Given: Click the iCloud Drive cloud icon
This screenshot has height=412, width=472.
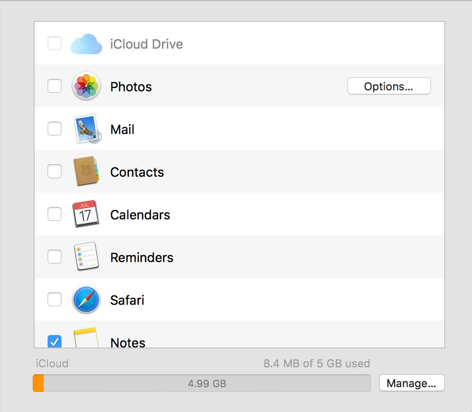Looking at the screenshot, I should (x=86, y=44).
